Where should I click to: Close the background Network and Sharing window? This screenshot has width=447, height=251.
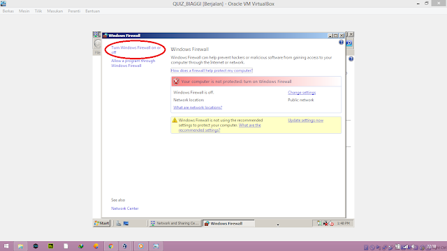(x=351, y=34)
